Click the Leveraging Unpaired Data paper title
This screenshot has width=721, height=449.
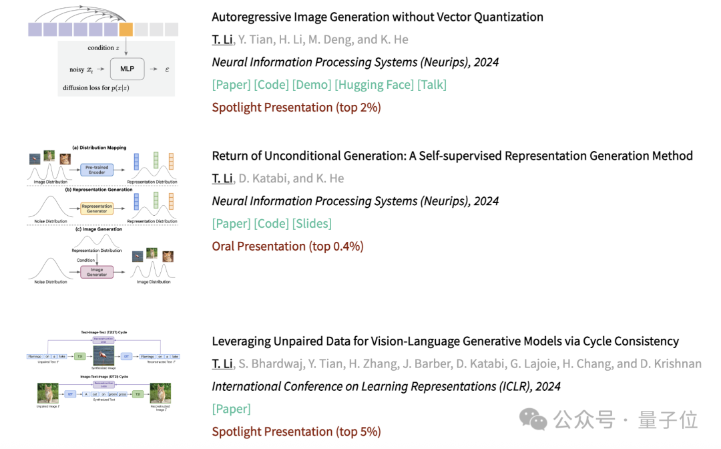(445, 341)
